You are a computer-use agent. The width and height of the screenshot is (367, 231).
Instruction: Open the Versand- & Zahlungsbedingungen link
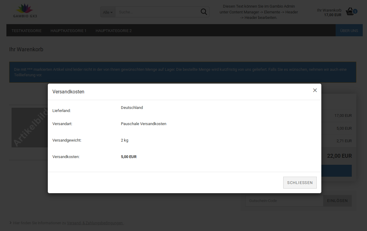(95, 223)
